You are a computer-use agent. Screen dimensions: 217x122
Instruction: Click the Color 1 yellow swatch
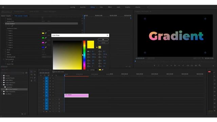click(43, 33)
